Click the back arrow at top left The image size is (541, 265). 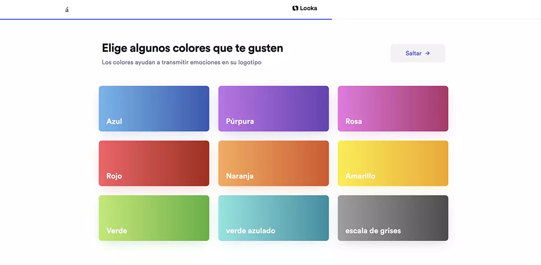click(67, 8)
